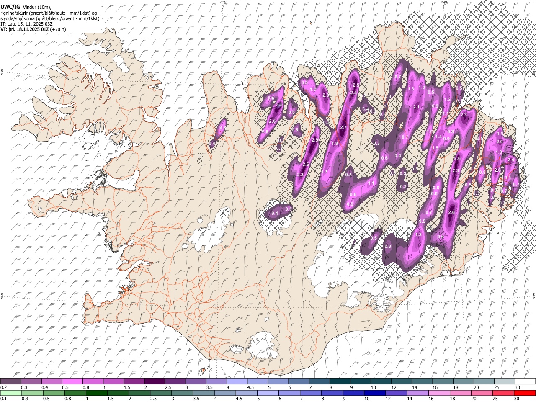
Task: Click the 'IT: Lau. 15. 11. 2025 03Z' line
Action: coord(26,24)
